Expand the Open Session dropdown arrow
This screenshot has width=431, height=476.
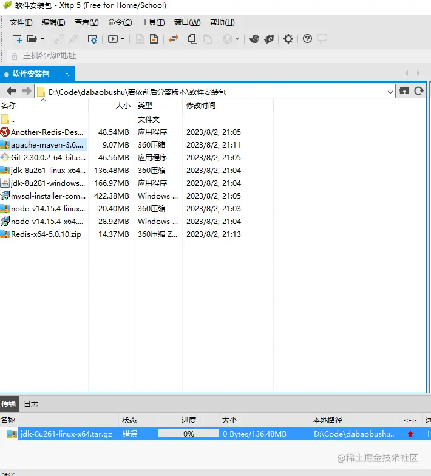coord(42,39)
